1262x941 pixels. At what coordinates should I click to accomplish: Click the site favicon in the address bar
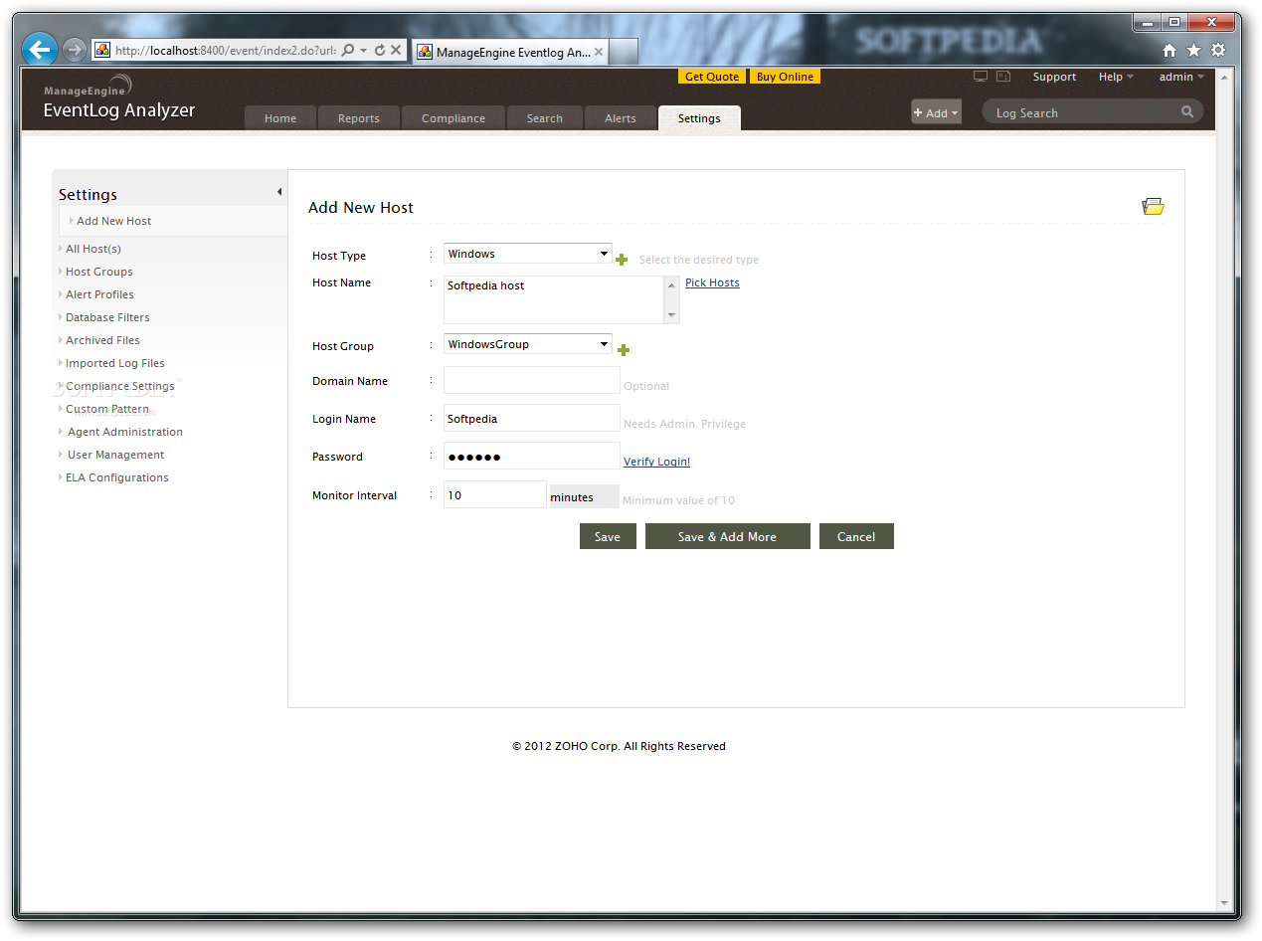[102, 50]
